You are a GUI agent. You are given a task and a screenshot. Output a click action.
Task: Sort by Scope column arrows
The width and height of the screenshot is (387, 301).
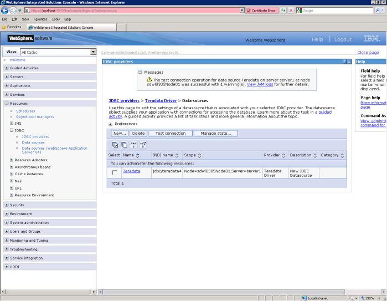coord(199,155)
